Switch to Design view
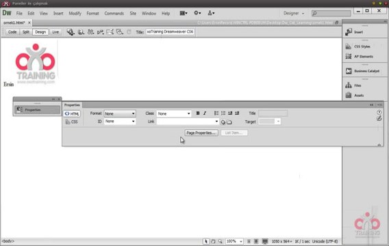The width and height of the screenshot is (389, 246). pyautogui.click(x=40, y=32)
